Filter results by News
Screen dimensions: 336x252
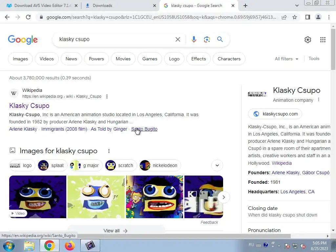(x=71, y=59)
